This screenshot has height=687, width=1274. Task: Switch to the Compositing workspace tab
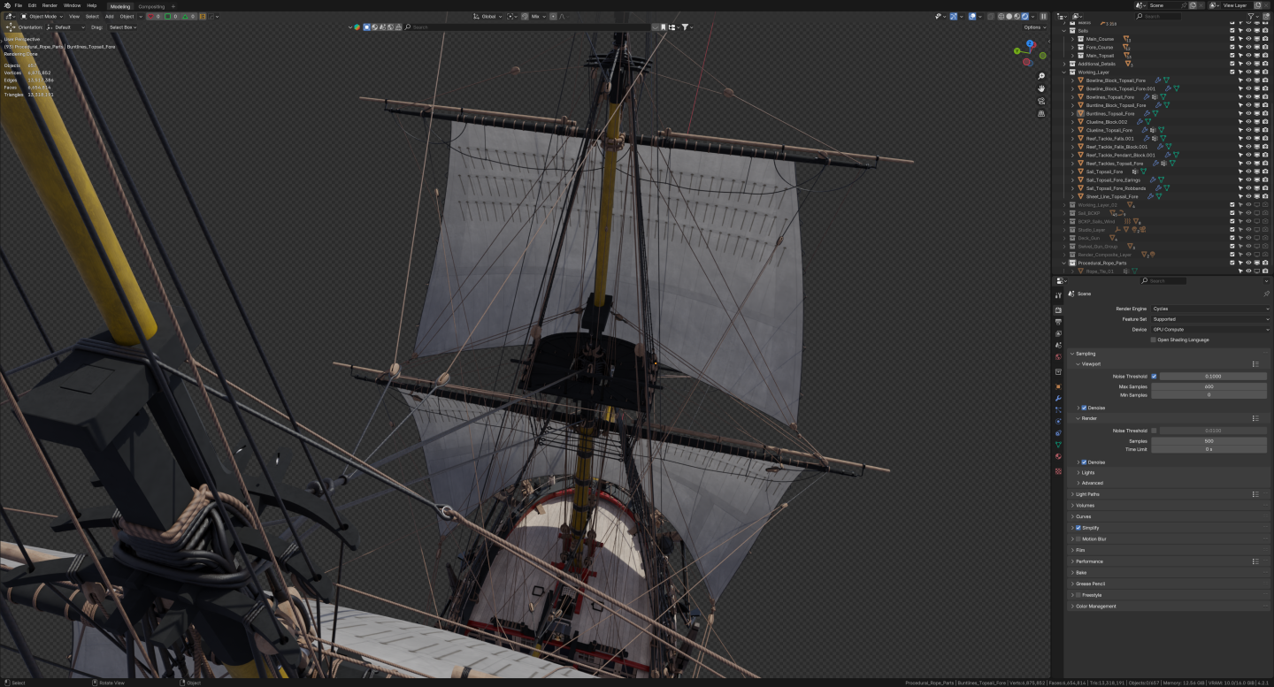[151, 6]
